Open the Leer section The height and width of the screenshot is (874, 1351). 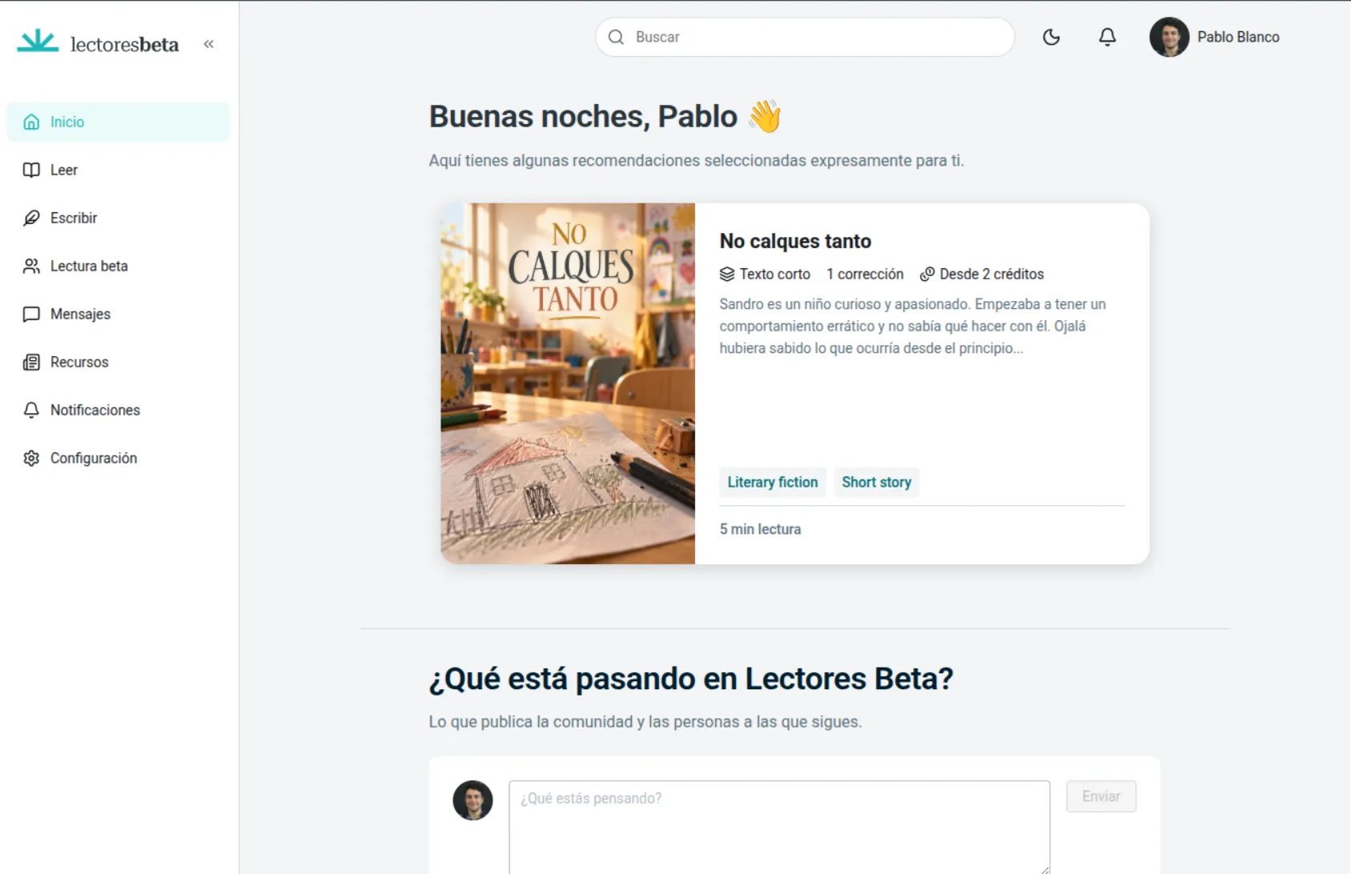(119, 170)
